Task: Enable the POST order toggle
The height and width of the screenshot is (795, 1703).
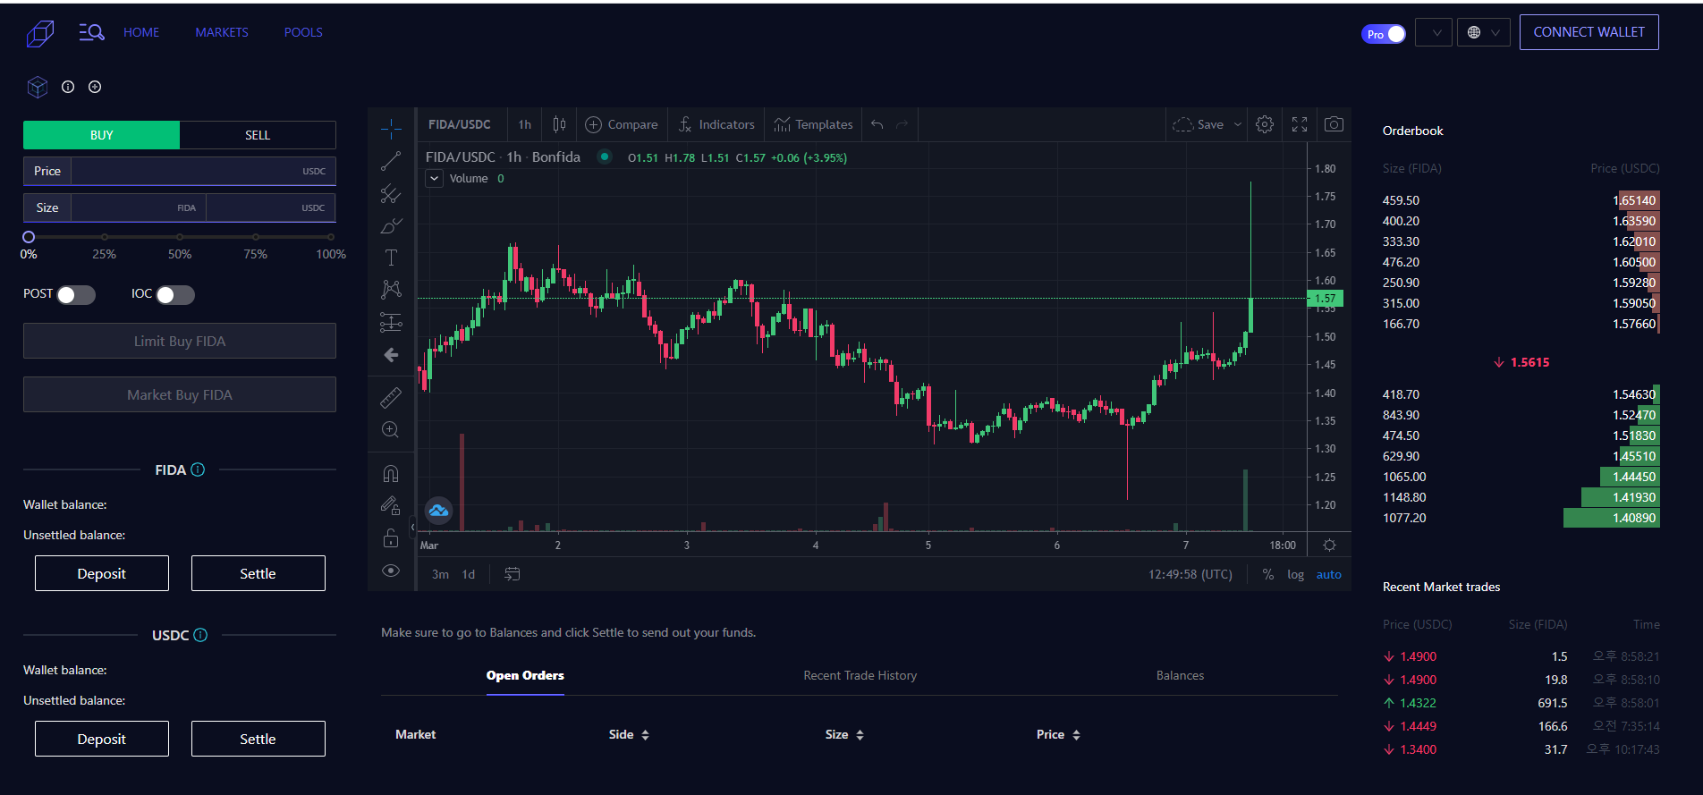Action: [76, 294]
